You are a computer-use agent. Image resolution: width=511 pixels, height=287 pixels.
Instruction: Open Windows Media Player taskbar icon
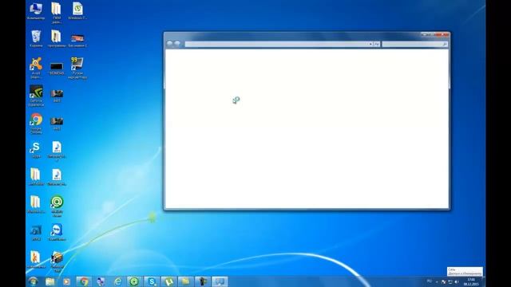[x=66, y=281]
